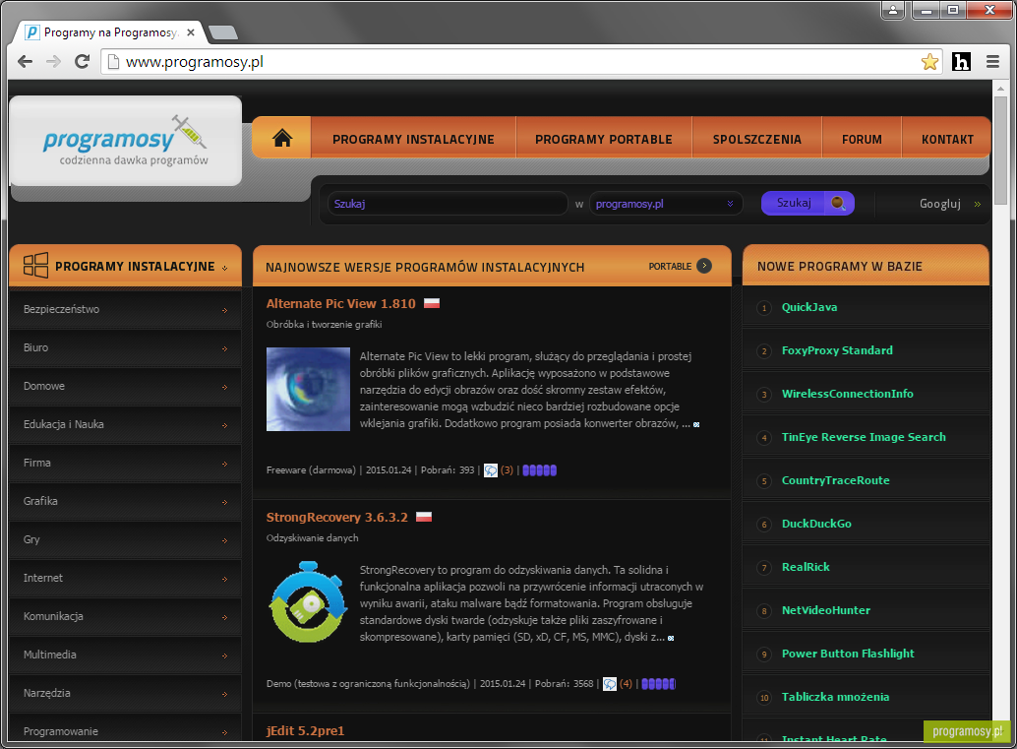Open the Chrome hamburger menu
This screenshot has width=1017, height=749.
992,62
